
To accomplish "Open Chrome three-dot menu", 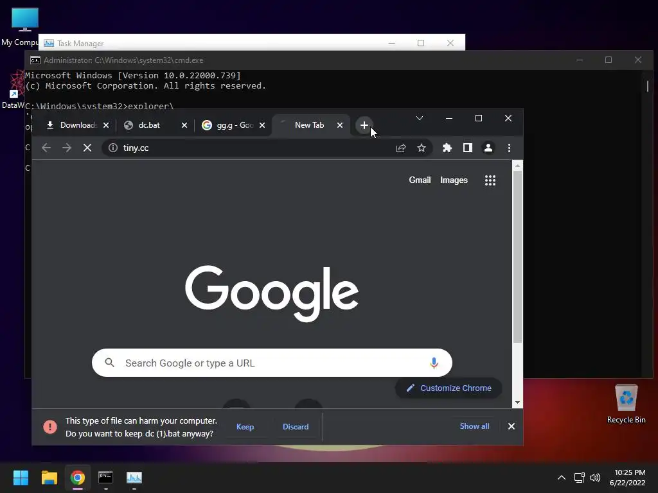I will pos(509,148).
